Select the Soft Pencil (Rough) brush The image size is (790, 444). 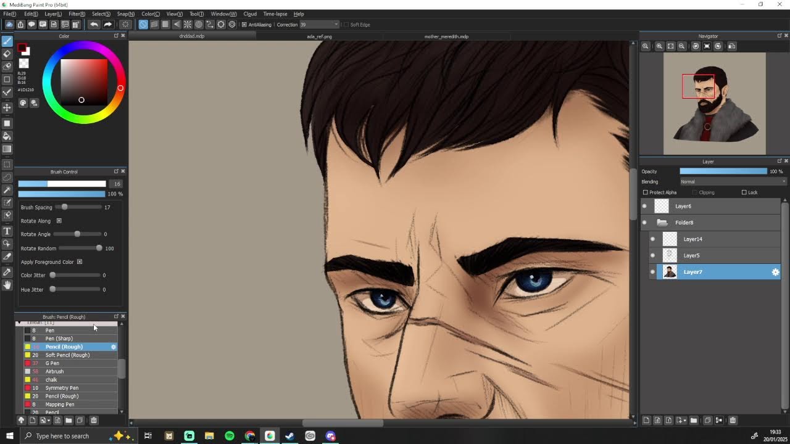[70, 355]
